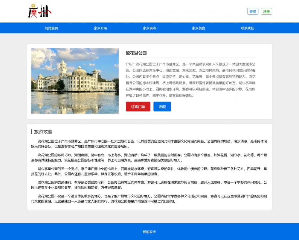Navigate to the 家乡美食 page
The width and height of the screenshot is (299, 240).
199,28
